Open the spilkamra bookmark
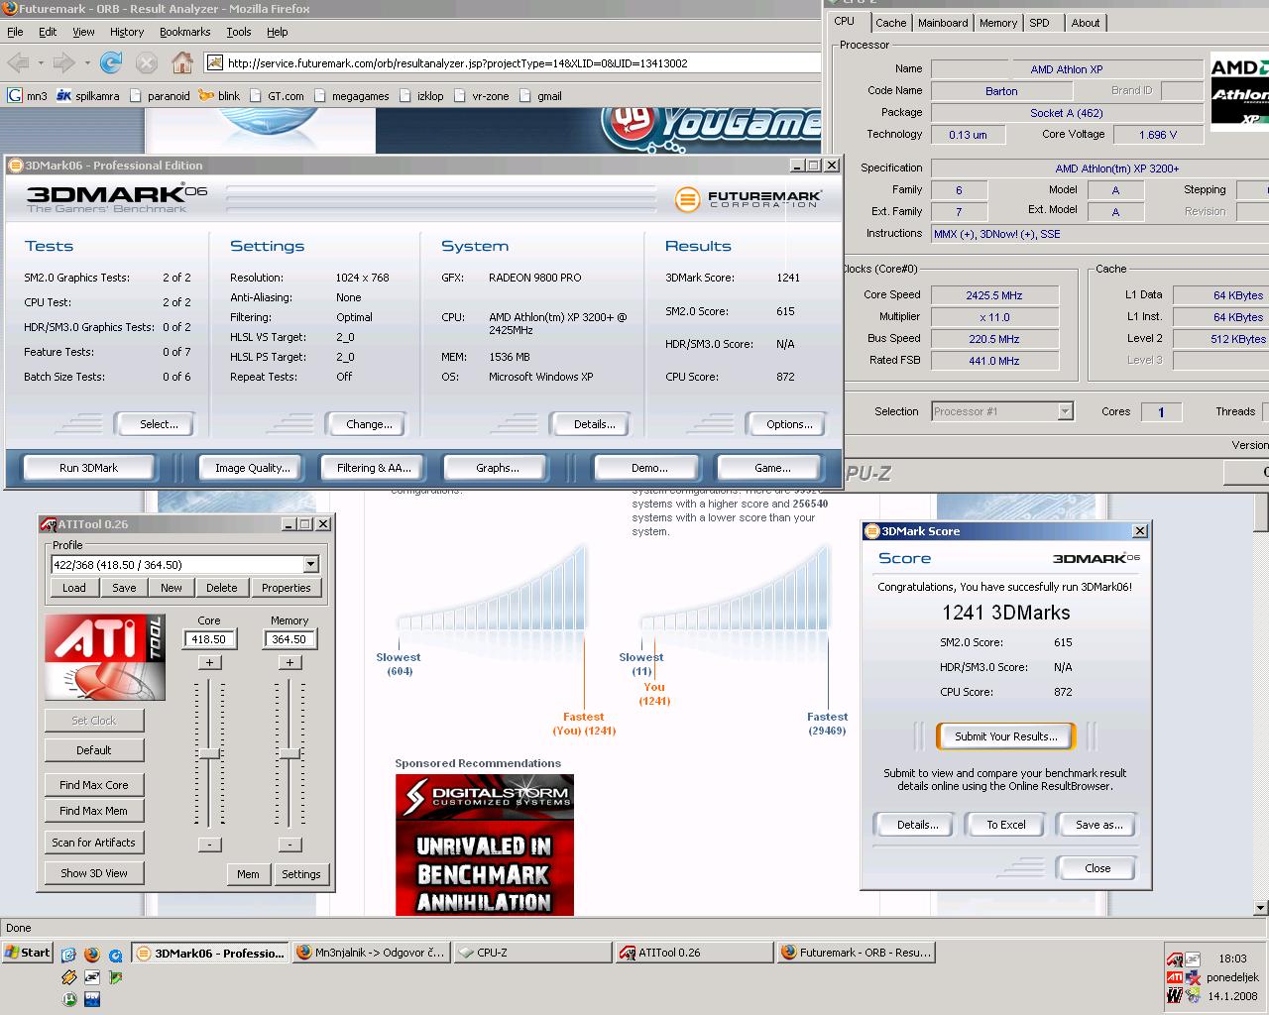The image size is (1269, 1015). (87, 96)
